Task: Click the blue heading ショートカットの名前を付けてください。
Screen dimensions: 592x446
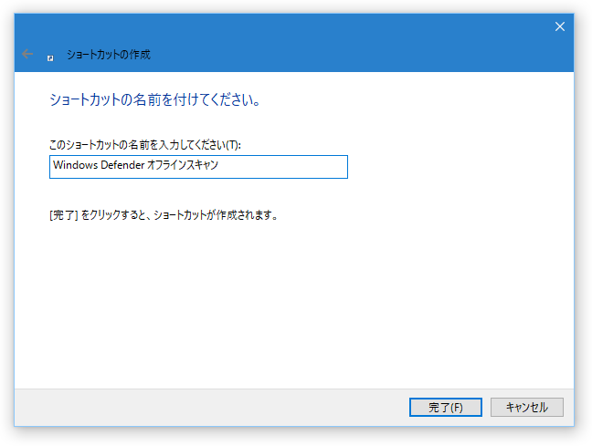Action: tap(154, 100)
